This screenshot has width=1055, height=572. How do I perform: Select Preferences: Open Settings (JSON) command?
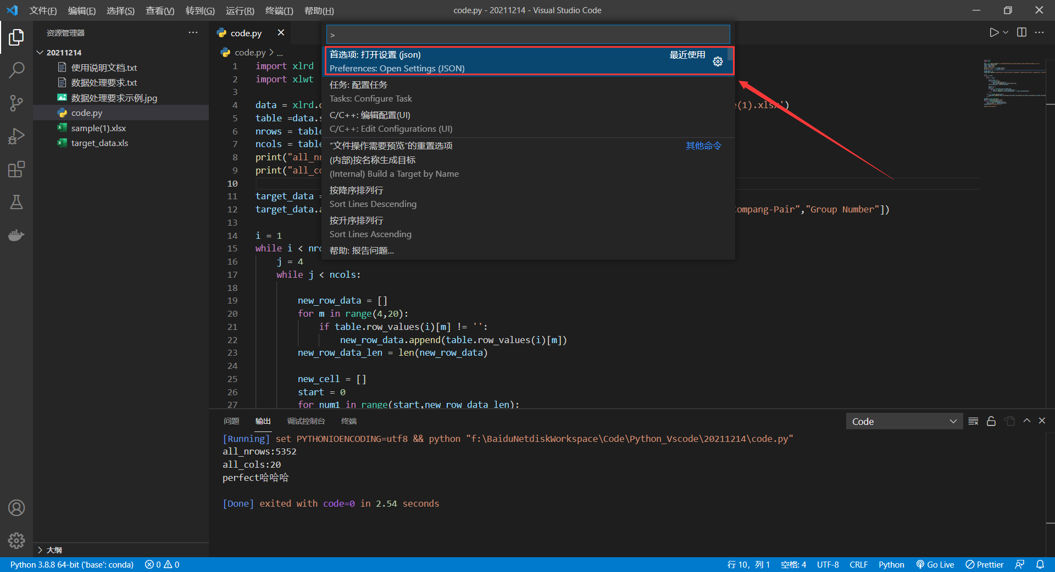click(x=528, y=61)
